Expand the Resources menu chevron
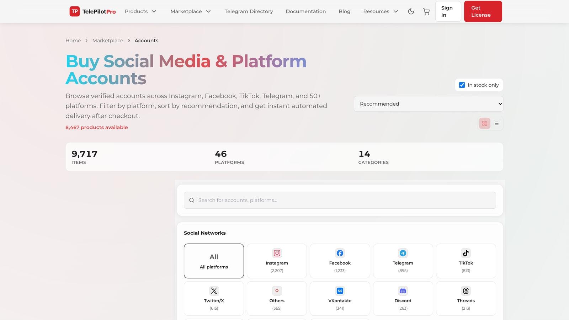Viewport: 569px width, 320px height. [396, 11]
